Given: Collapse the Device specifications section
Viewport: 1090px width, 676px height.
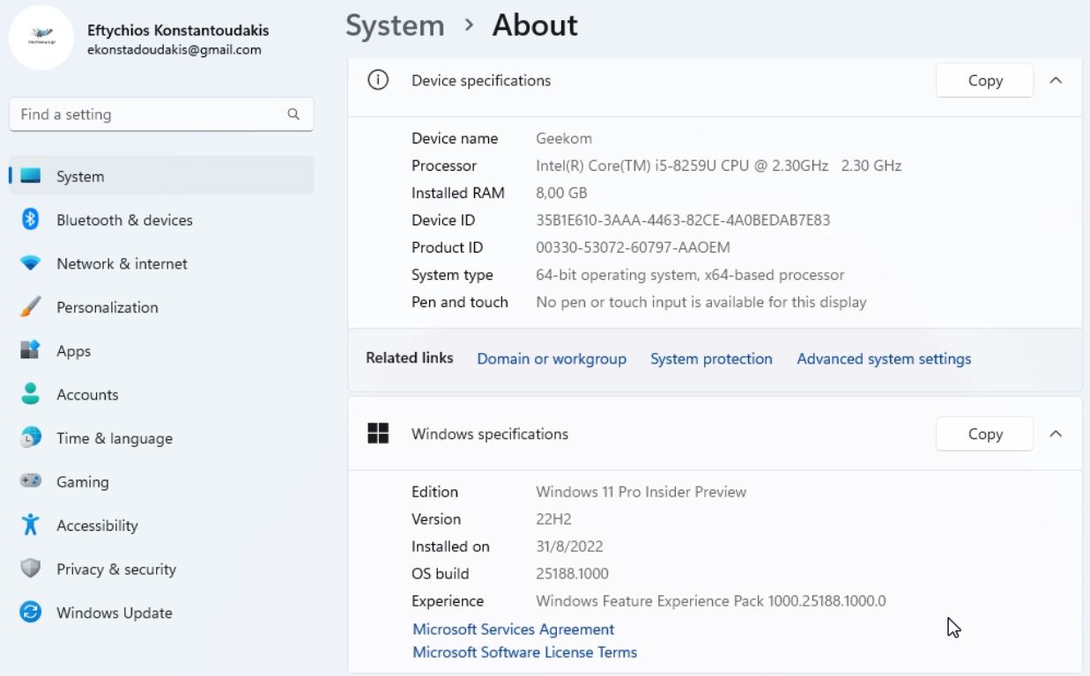Looking at the screenshot, I should [1056, 80].
